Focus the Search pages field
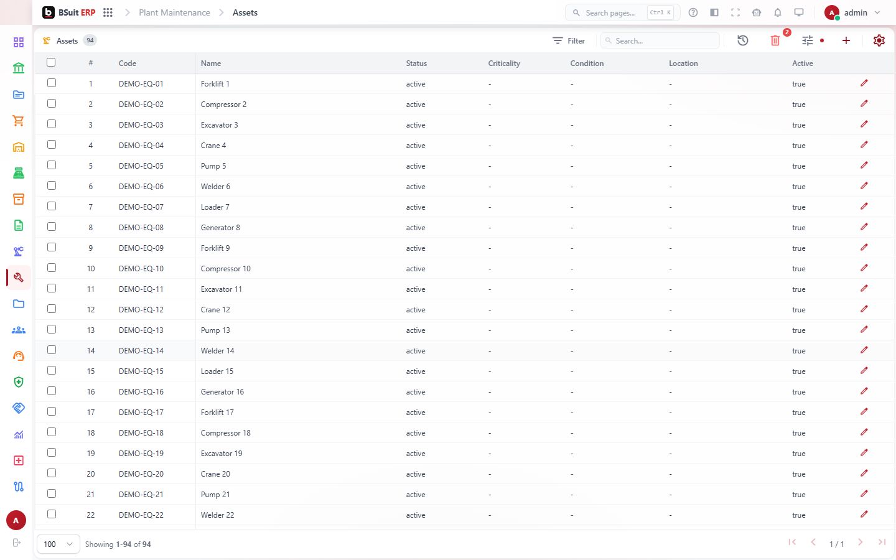 tap(623, 12)
